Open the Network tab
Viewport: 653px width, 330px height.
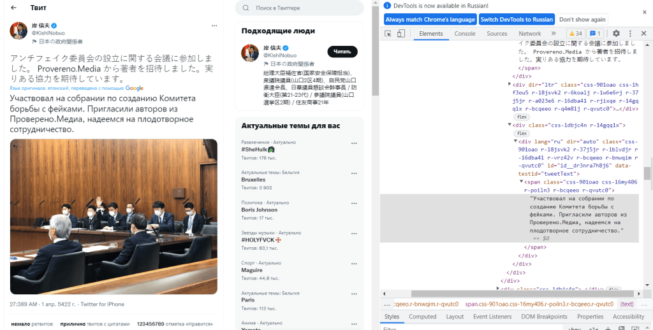point(530,34)
